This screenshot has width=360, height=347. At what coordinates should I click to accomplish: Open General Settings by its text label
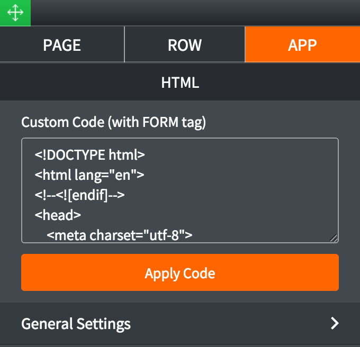pos(76,324)
